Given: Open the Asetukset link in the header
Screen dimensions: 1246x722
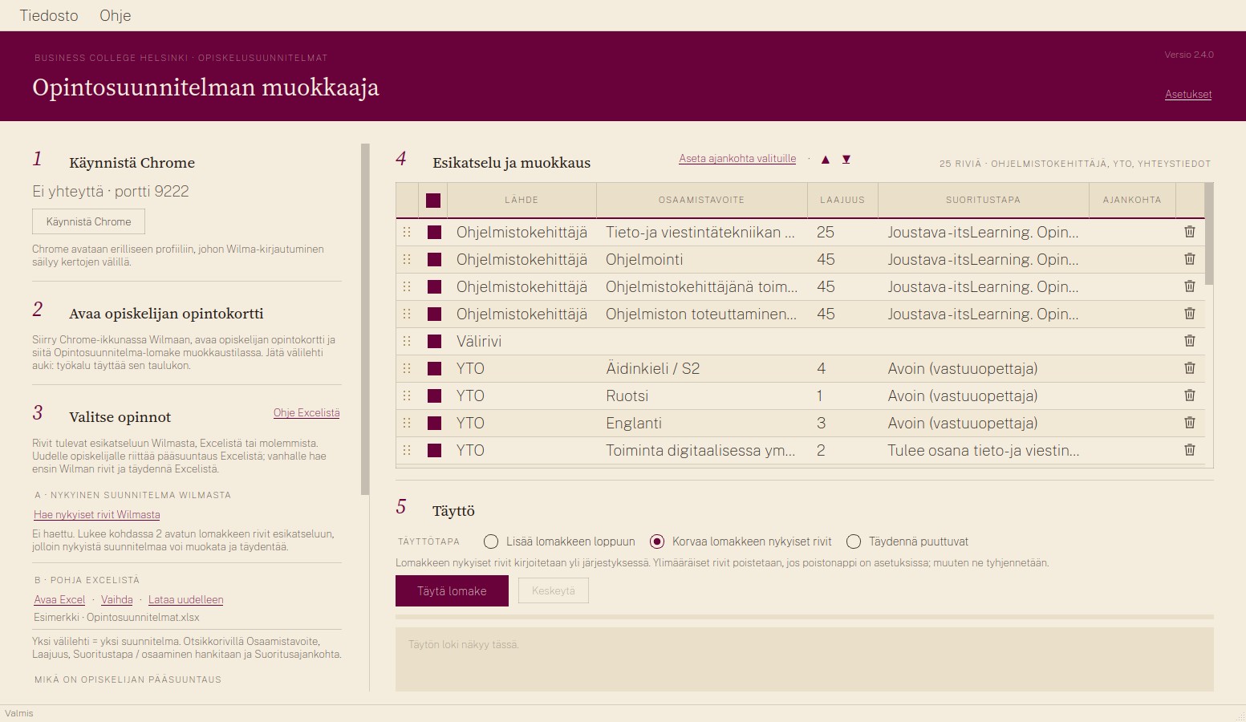Looking at the screenshot, I should tap(1188, 95).
